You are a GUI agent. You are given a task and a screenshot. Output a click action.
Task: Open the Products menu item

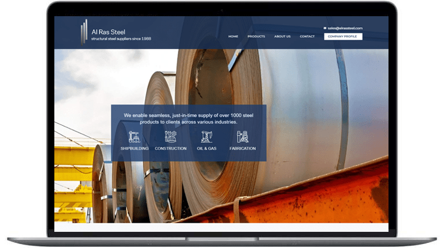point(256,36)
